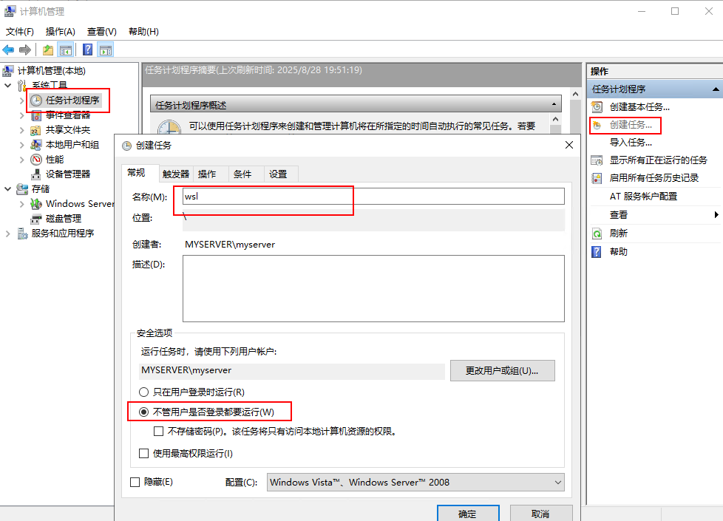Click the overview box scroll up arrow
The image size is (723, 521).
coord(556,120)
